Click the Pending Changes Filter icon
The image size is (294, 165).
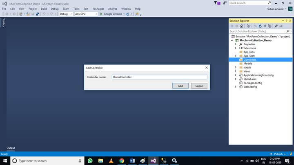click(248, 26)
